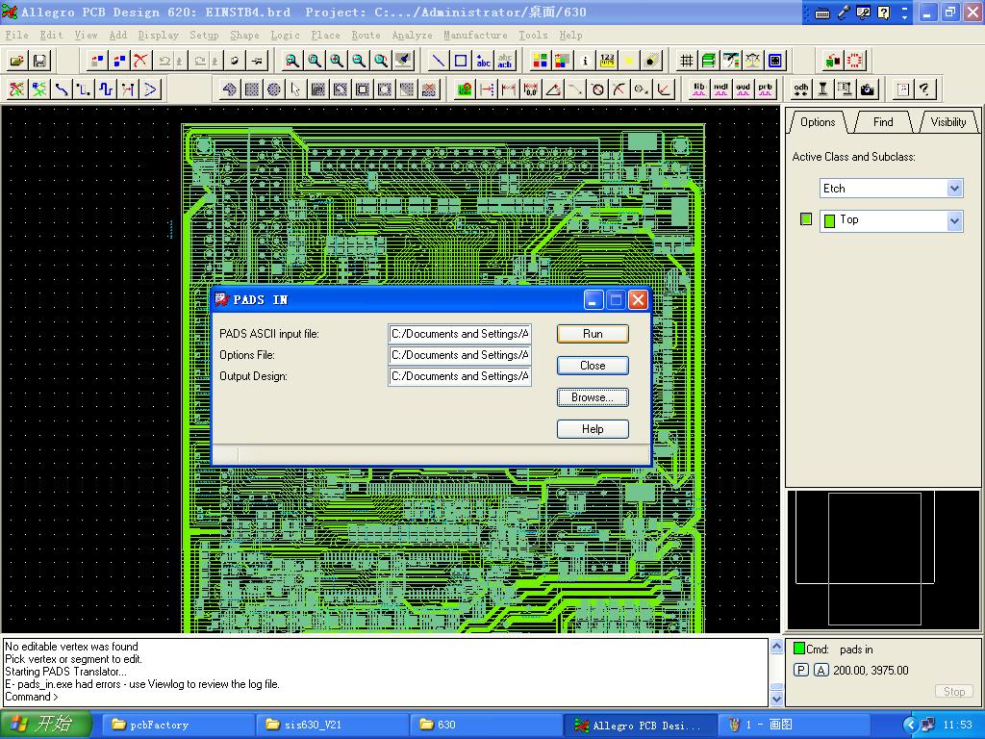Click the Save floppy disk icon
Image resolution: width=985 pixels, height=739 pixels.
pos(39,61)
